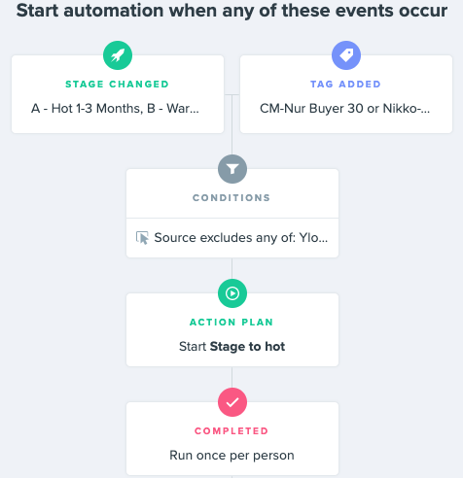Open the COMPLETED step label
Viewport: 463px width, 478px height.
(231, 431)
